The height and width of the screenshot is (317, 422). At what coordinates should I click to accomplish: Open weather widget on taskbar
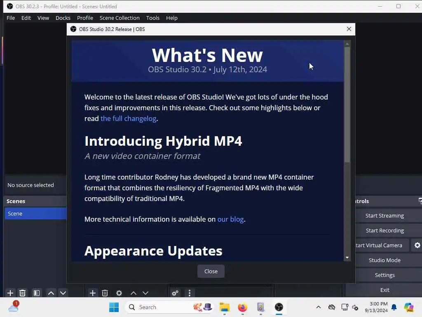pos(14,307)
